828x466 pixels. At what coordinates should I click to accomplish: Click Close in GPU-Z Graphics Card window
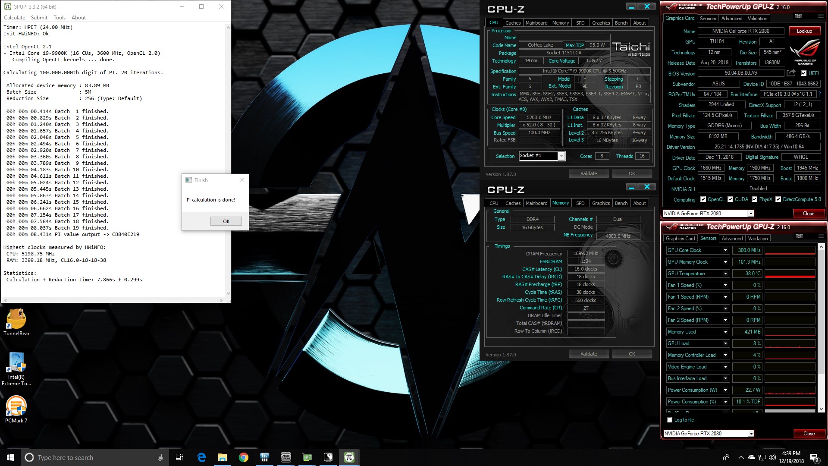[x=809, y=214]
